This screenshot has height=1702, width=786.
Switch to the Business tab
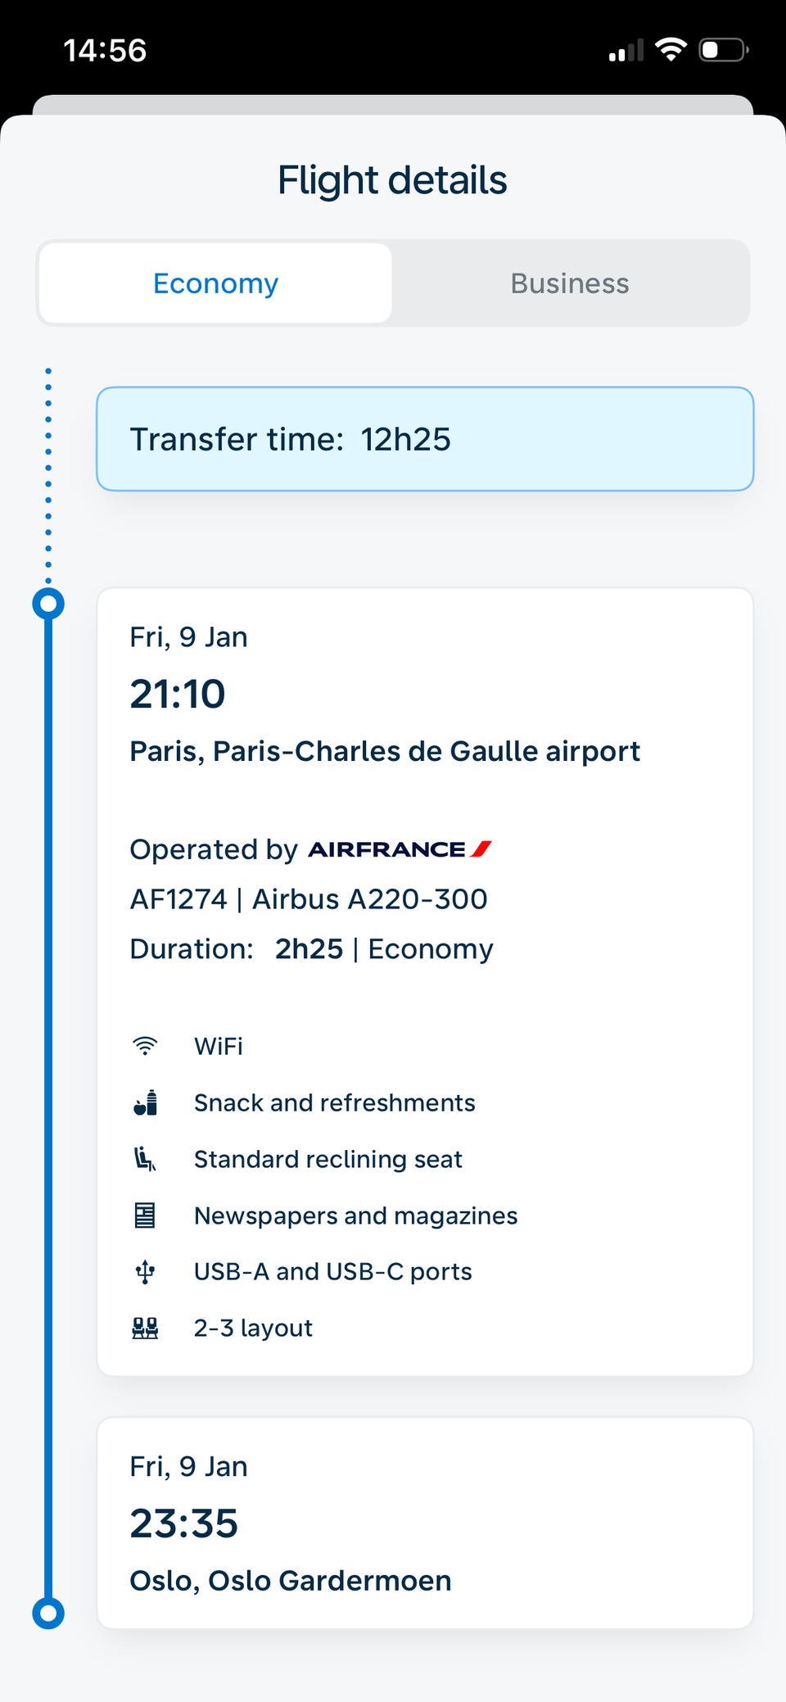pos(570,283)
